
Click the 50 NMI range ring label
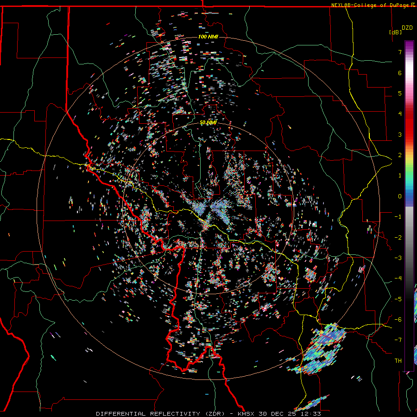208,122
